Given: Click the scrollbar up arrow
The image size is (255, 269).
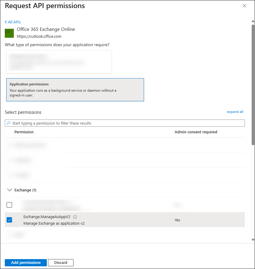Looking at the screenshot, I should [253, 21].
